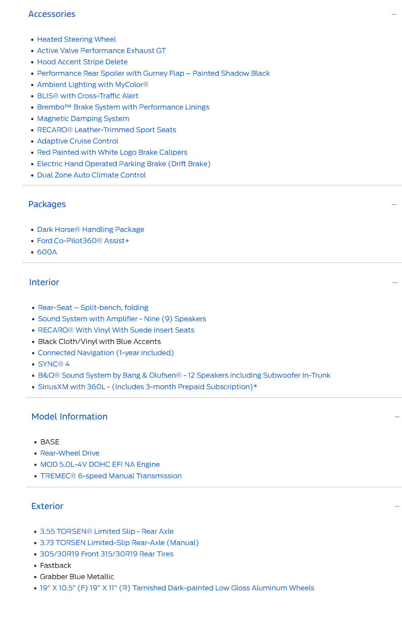Screen dimensions: 402x620
Task: Select Brembo Brake System with Performance Linings
Action: [123, 107]
